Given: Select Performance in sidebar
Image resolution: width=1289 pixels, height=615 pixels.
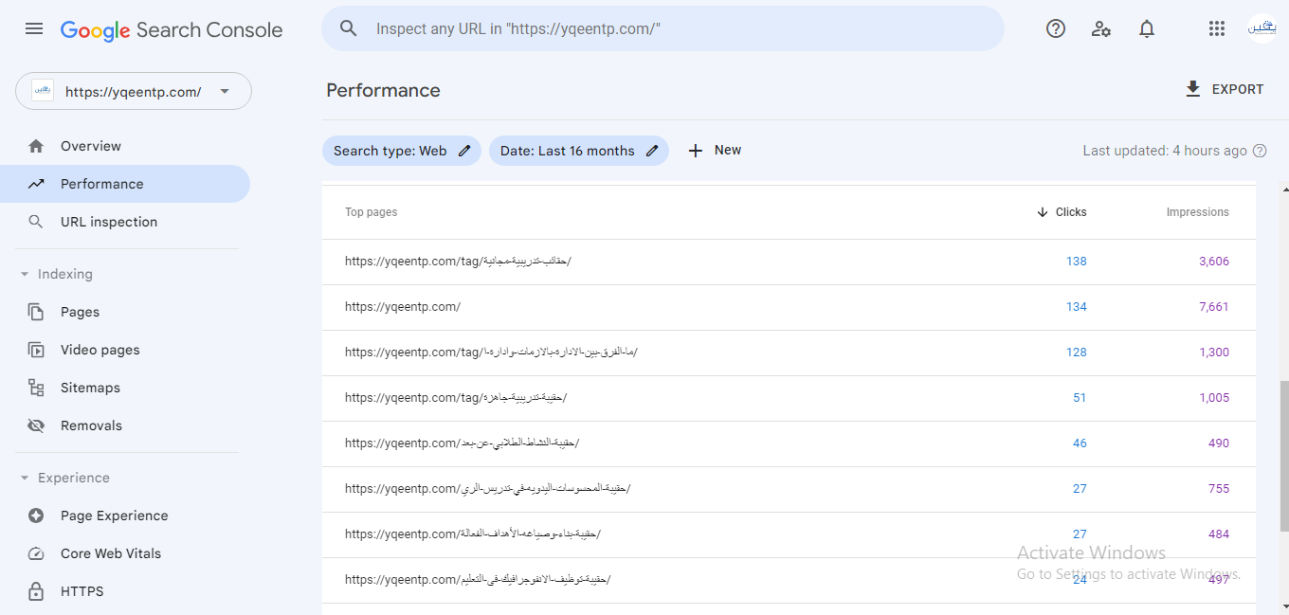Looking at the screenshot, I should pos(125,184).
